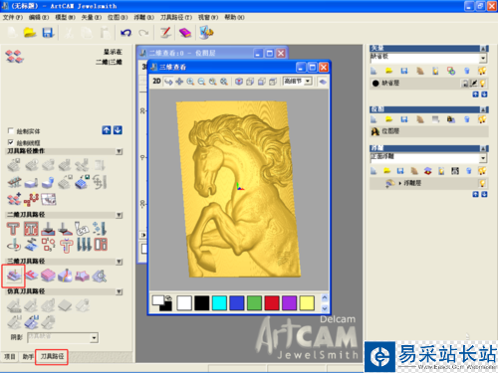The image size is (498, 373).
Task: Move relief layer down with blue arrow
Action: [484, 194]
